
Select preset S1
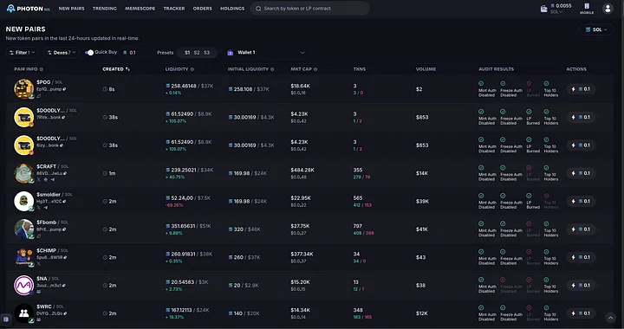coord(187,53)
